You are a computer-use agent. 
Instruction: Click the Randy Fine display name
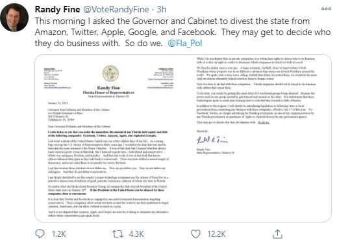[x=57, y=9]
